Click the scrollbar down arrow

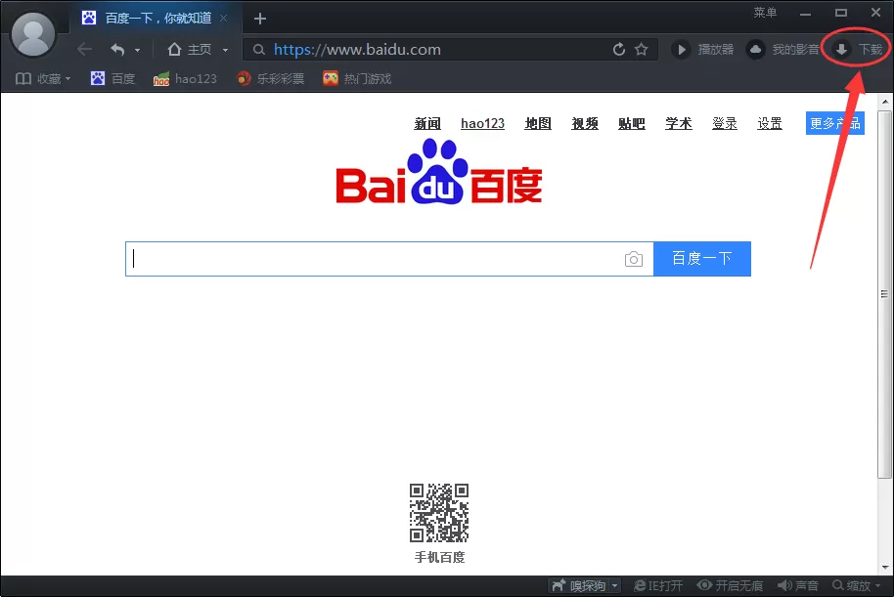pos(885,568)
